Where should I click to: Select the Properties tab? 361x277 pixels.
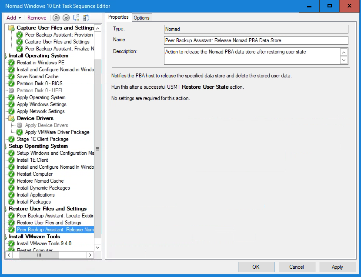tap(118, 17)
